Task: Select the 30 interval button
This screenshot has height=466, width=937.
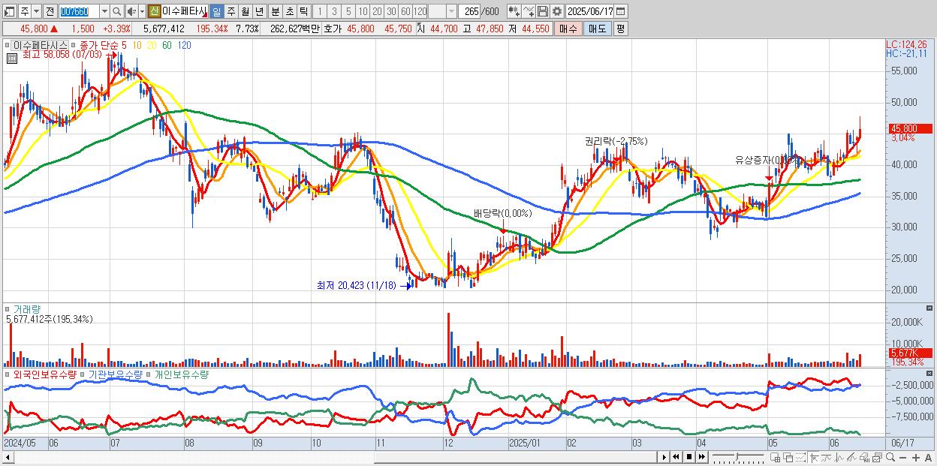Action: [x=391, y=11]
